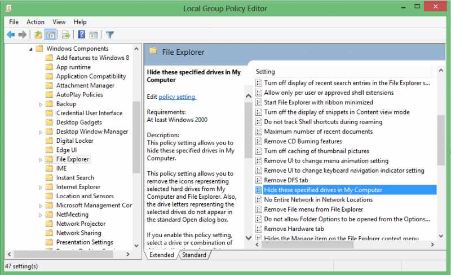Click the tree pane horizontal scrollbar right arrow

coord(128,254)
